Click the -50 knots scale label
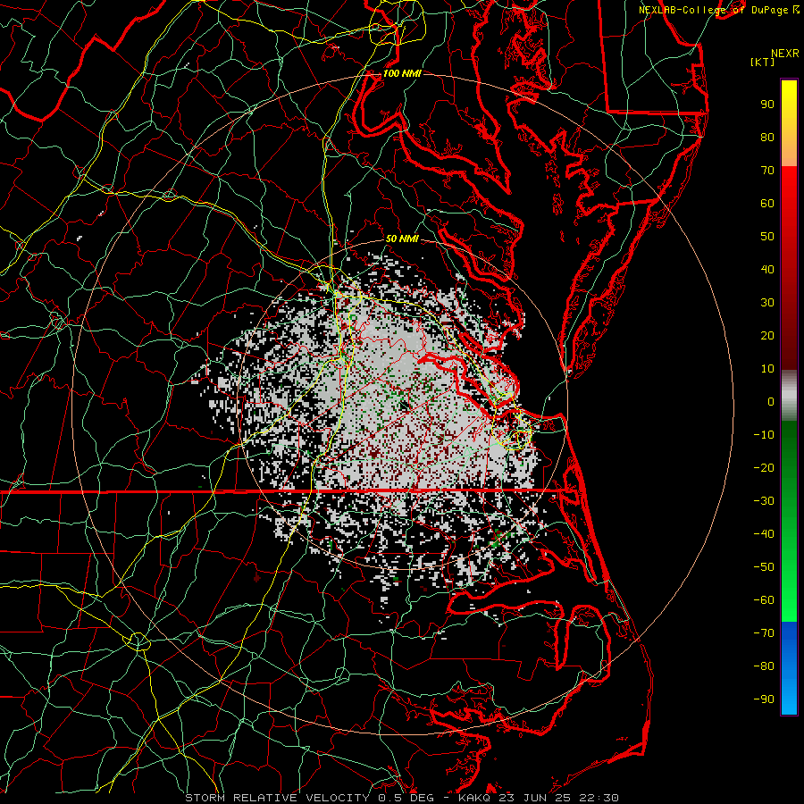Image resolution: width=804 pixels, height=804 pixels. pos(764,567)
